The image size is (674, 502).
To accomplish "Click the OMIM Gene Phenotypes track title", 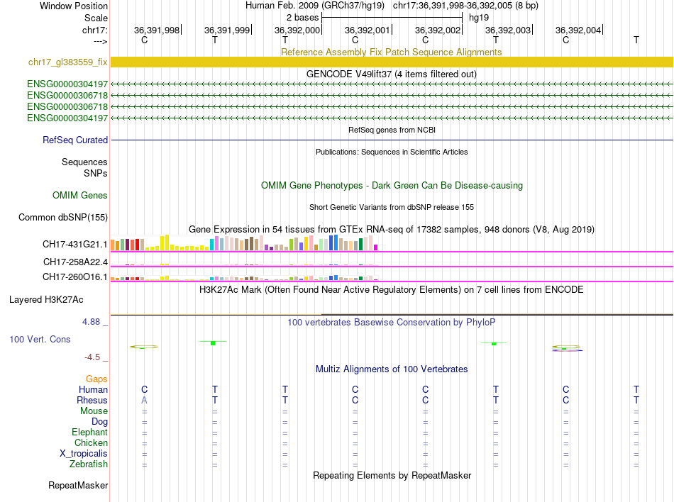I will [392, 186].
